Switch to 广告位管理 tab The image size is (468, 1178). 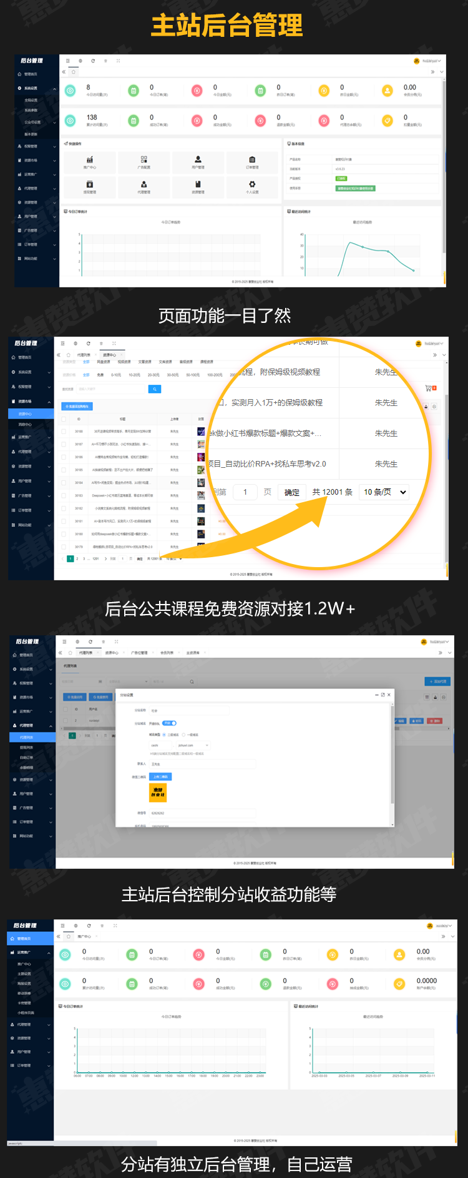pyautogui.click(x=139, y=653)
